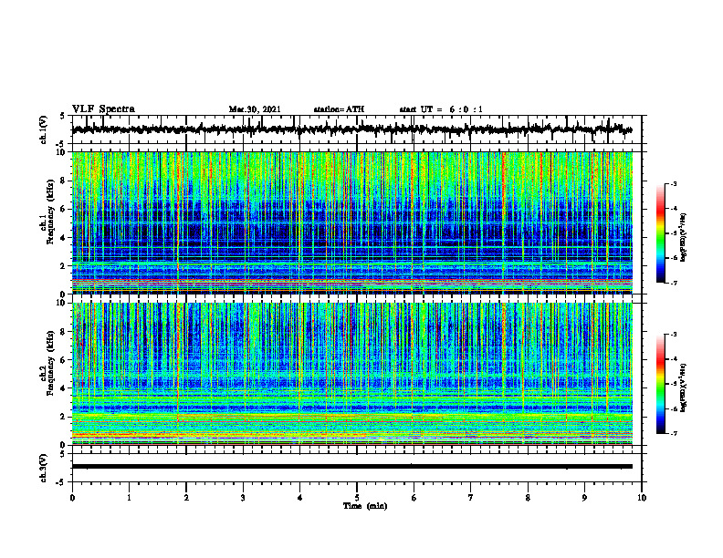Click ch.2 frequency tick "2" kHz

click(64, 417)
